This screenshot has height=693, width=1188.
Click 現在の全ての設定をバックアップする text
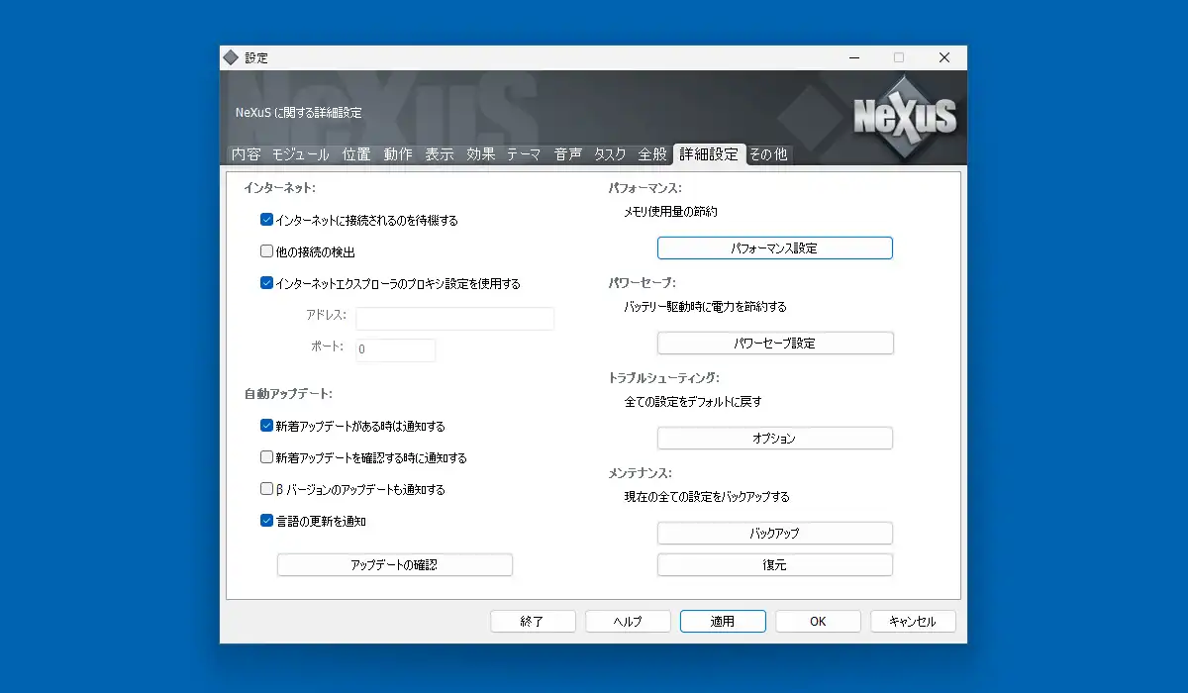click(707, 497)
